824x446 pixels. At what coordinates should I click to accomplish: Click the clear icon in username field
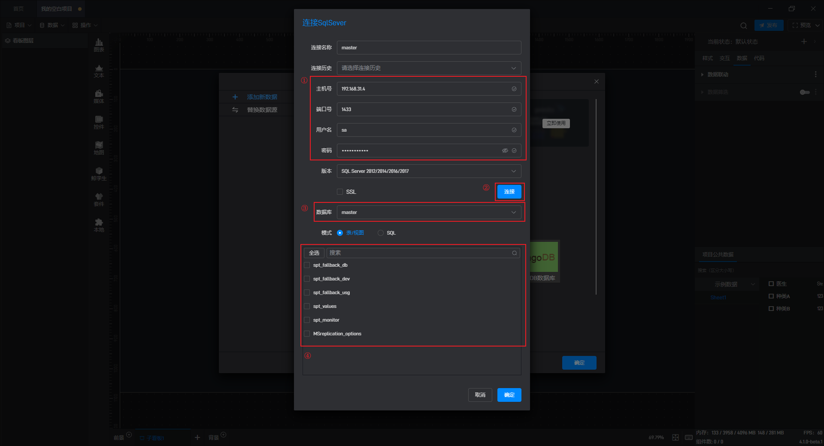pyautogui.click(x=514, y=130)
